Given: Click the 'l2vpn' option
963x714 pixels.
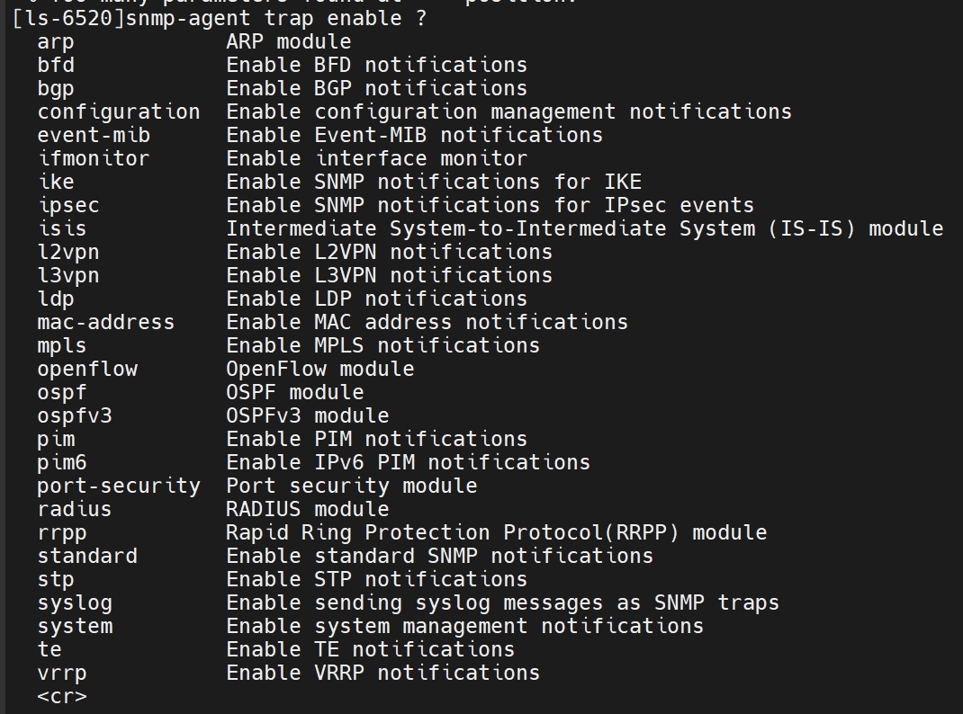Looking at the screenshot, I should [x=68, y=253].
